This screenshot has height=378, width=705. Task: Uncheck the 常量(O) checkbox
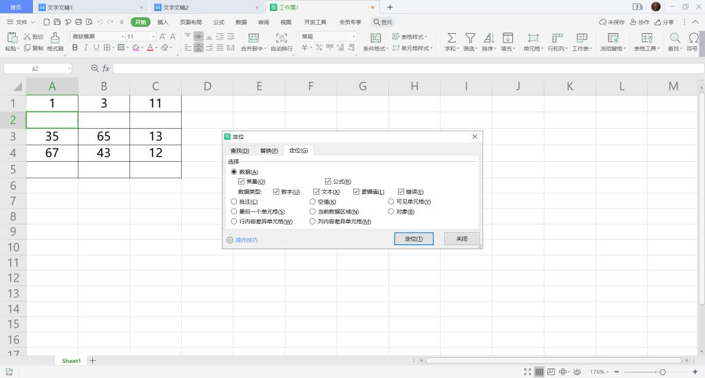(242, 182)
